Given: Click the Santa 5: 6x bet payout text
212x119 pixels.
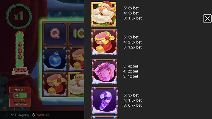Looking at the screenshot, I should (x=131, y=8).
